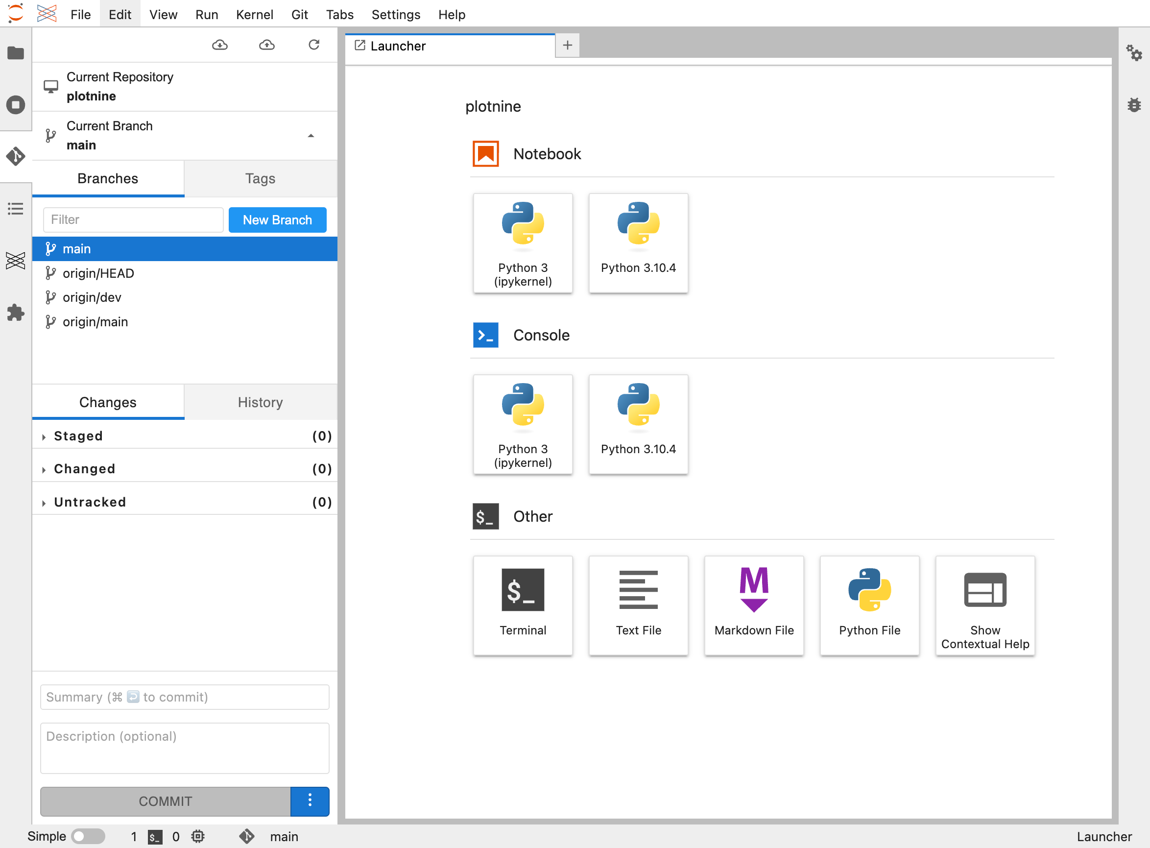The height and width of the screenshot is (848, 1150).
Task: Open a Terminal from Other section
Action: click(x=522, y=604)
